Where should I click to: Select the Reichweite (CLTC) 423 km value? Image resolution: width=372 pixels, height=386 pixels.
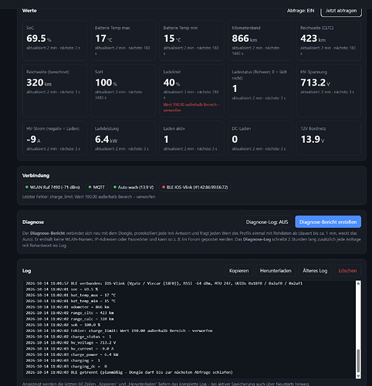click(313, 39)
